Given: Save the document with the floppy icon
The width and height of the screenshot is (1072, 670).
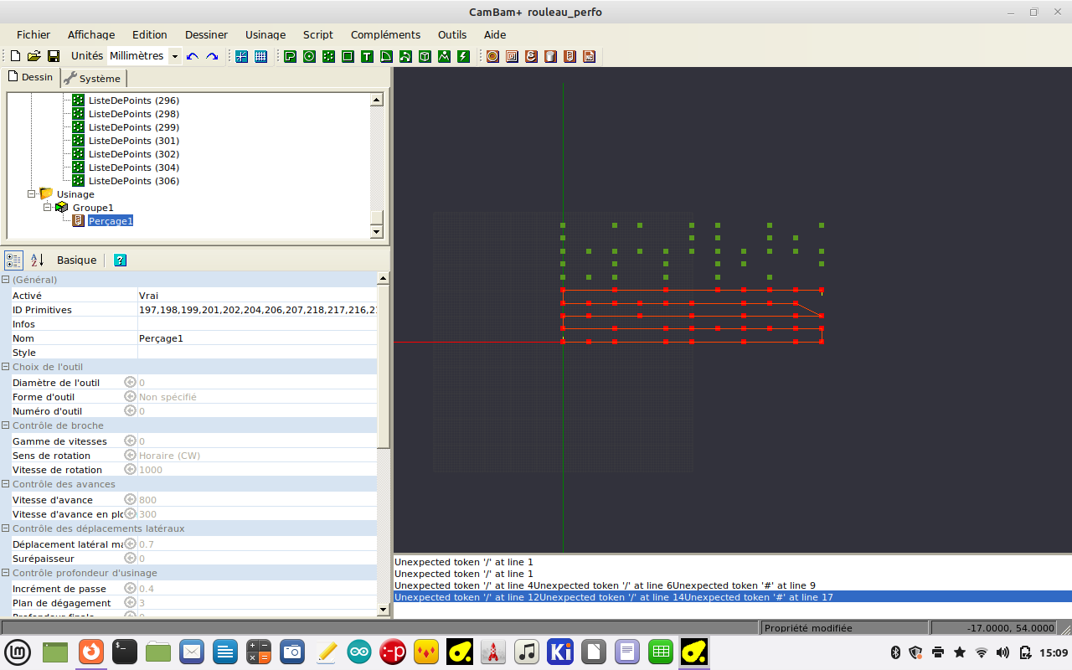Looking at the screenshot, I should (53, 56).
